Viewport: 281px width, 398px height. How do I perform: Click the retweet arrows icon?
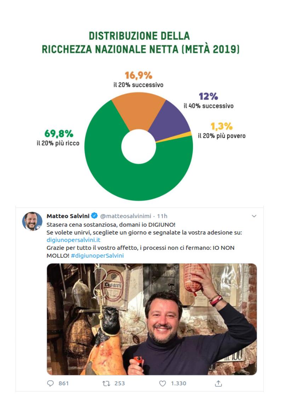coord(106,383)
